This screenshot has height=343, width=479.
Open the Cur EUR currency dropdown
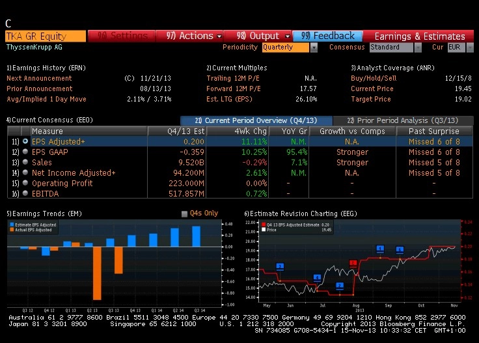tap(470, 48)
